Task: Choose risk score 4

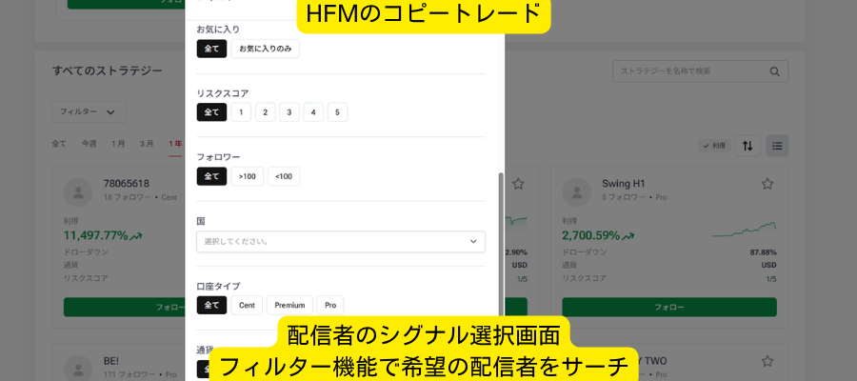Action: [313, 112]
